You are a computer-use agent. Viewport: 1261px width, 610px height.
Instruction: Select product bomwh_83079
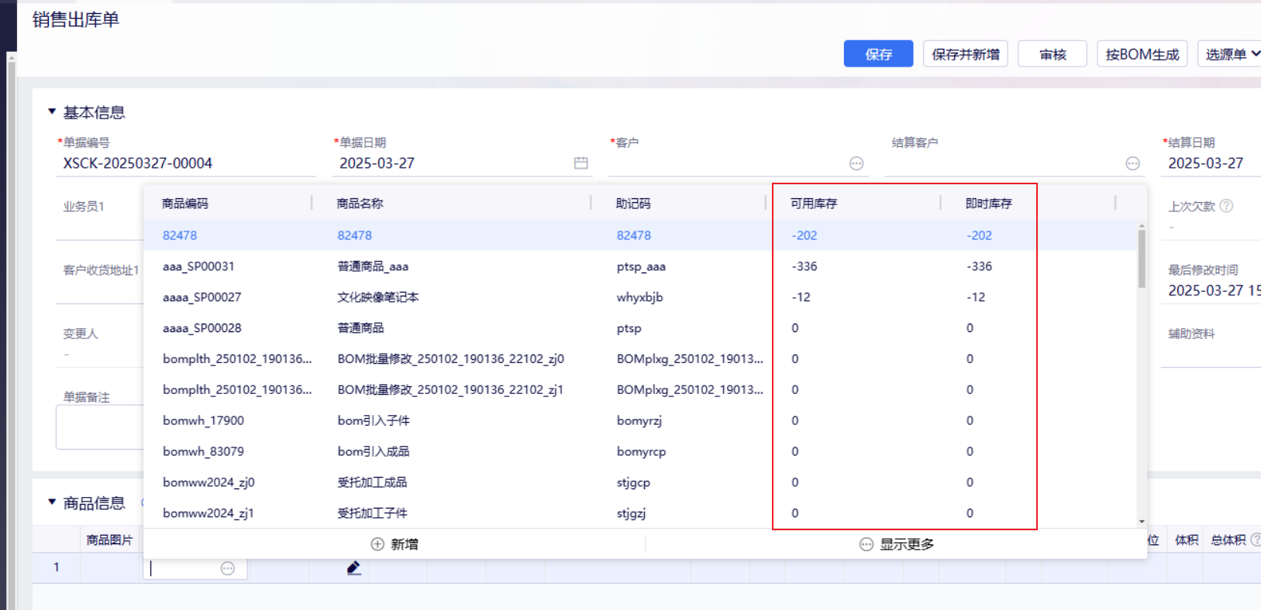pyautogui.click(x=640, y=451)
